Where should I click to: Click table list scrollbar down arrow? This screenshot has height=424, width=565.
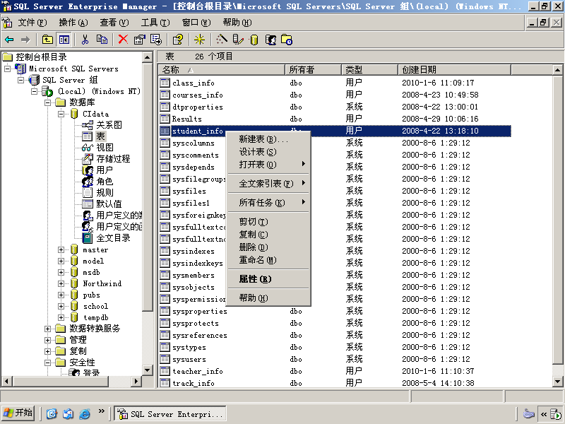click(557, 382)
